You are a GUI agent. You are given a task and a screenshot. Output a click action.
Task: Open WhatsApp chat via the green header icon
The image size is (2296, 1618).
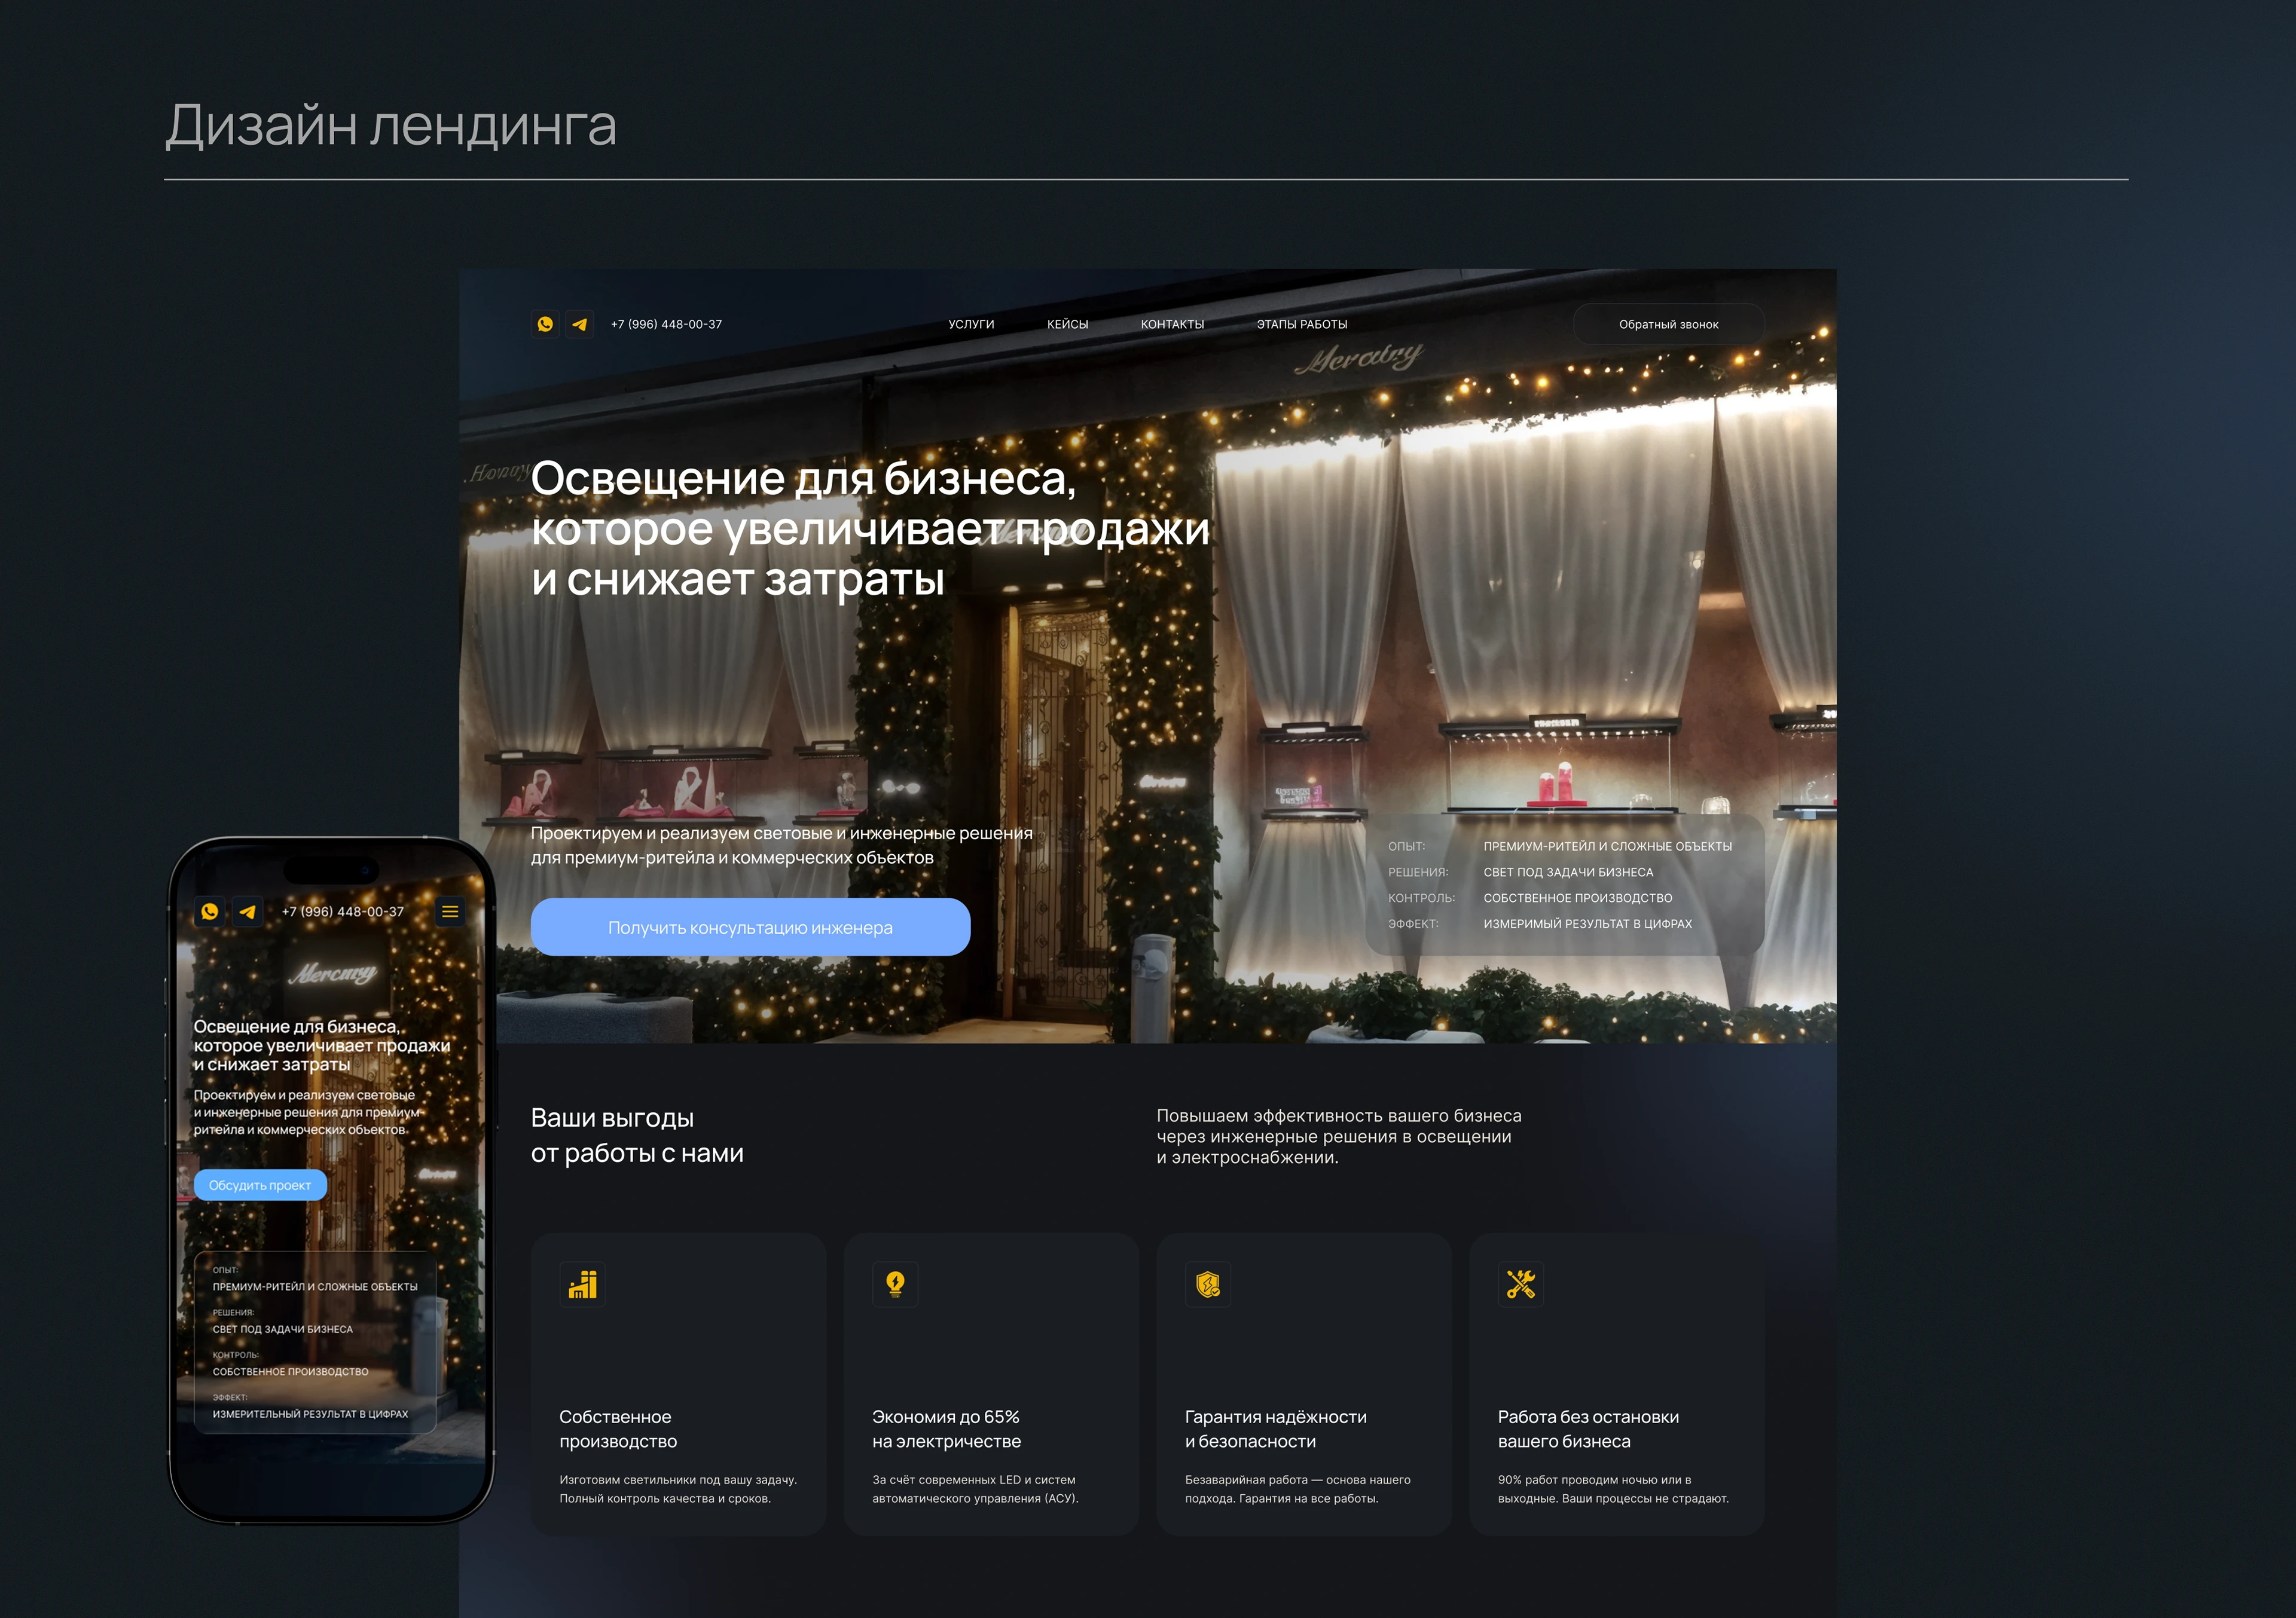(546, 324)
